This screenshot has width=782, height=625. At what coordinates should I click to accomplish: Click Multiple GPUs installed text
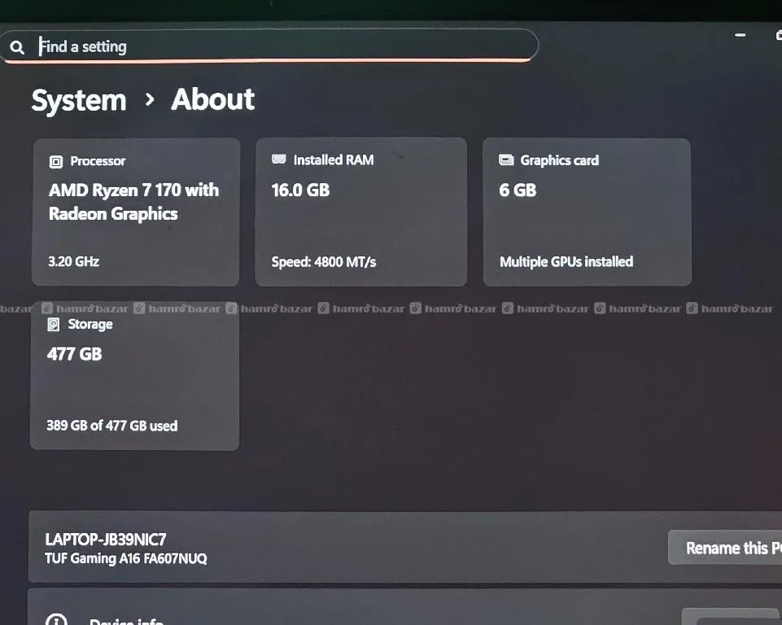566,262
